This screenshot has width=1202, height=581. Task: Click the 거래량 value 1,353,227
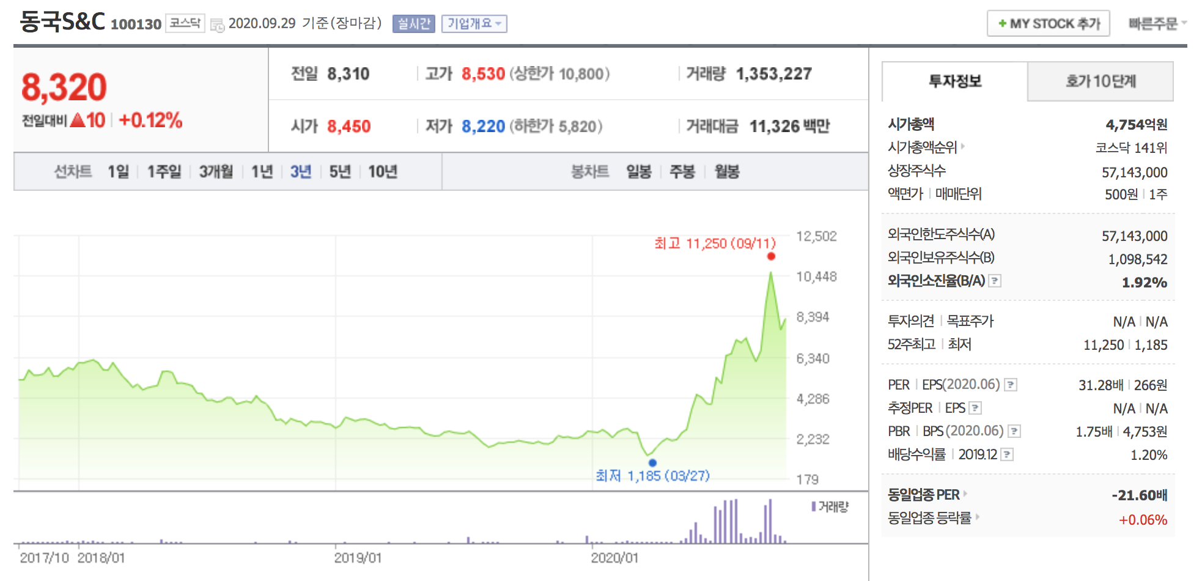[774, 74]
